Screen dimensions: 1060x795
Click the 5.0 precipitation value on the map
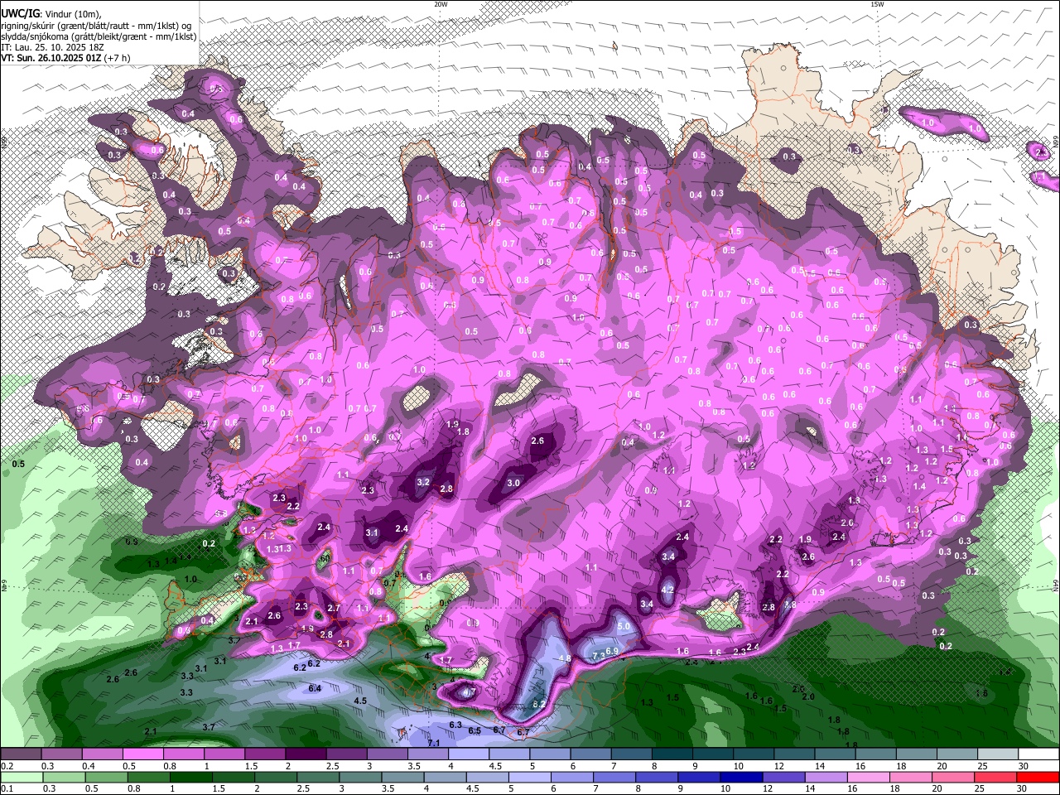pos(624,627)
